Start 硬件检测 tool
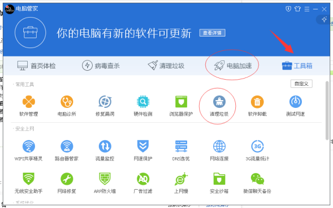 tap(143, 106)
